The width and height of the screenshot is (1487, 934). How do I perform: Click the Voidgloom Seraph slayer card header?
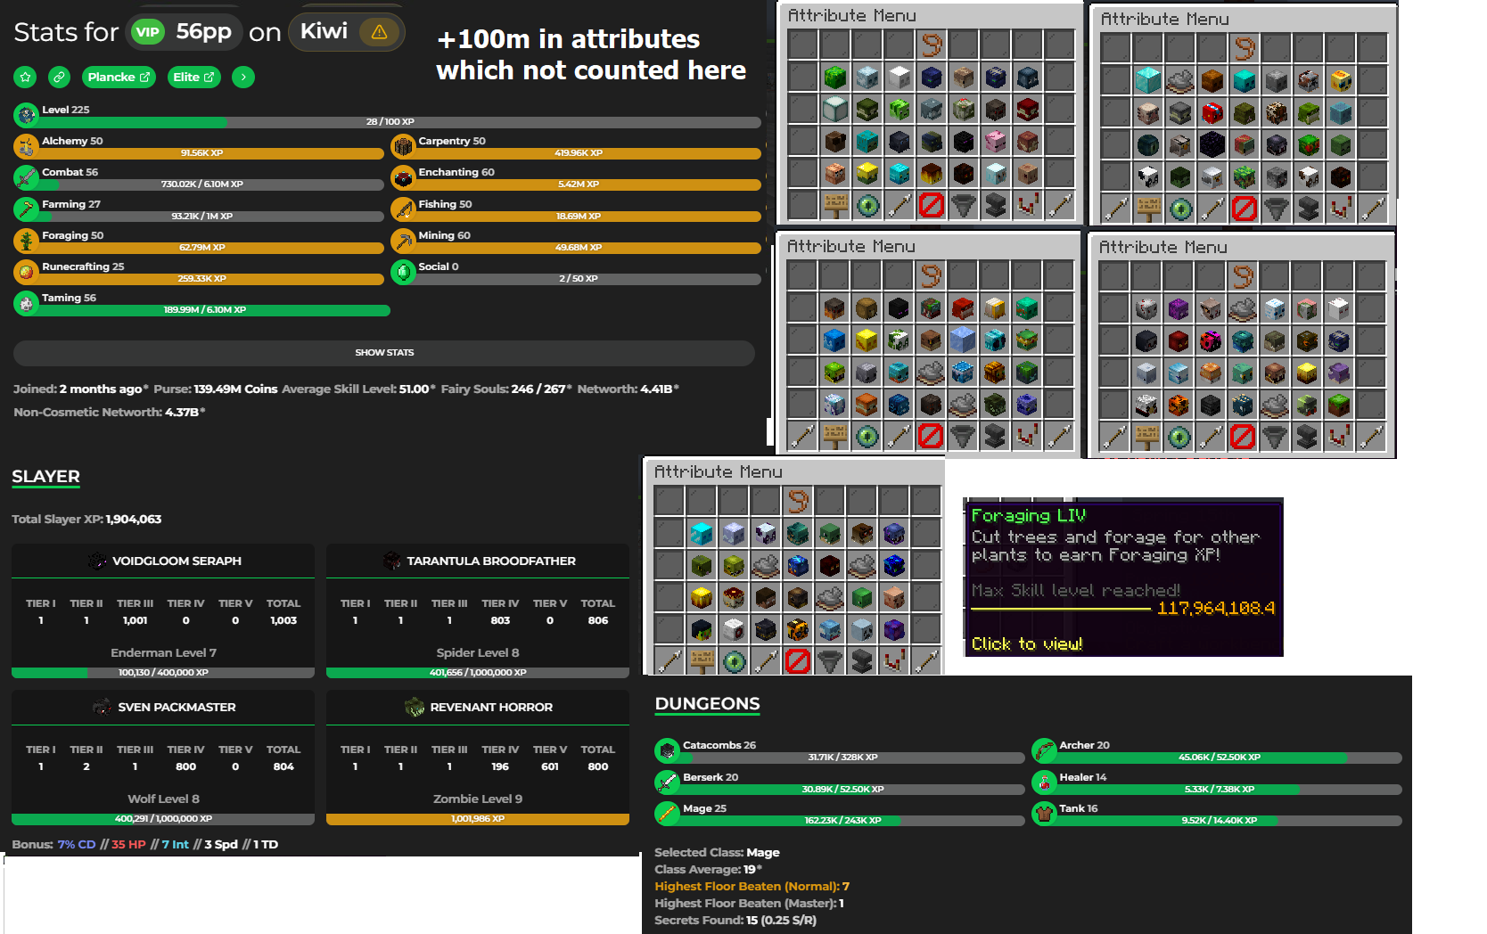point(164,561)
